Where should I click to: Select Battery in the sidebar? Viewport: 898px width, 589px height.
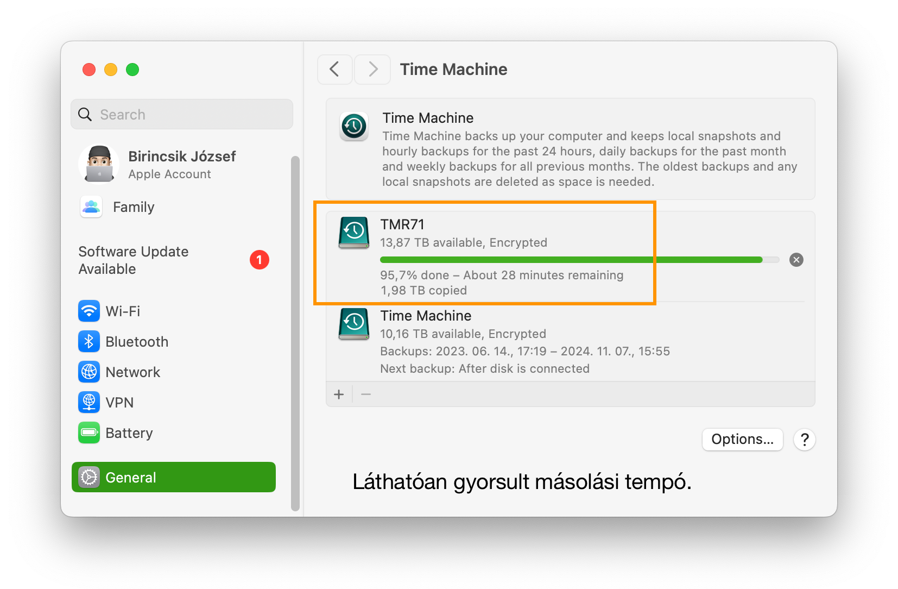coord(174,433)
